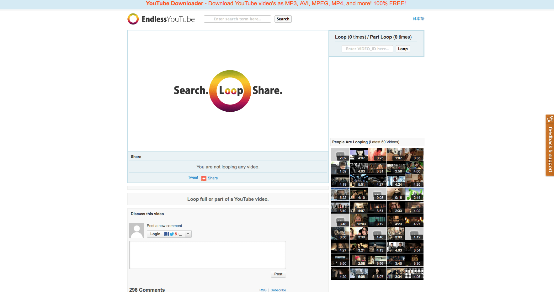The height and width of the screenshot is (292, 554).
Task: Click the user avatar placeholder icon
Action: tap(137, 230)
